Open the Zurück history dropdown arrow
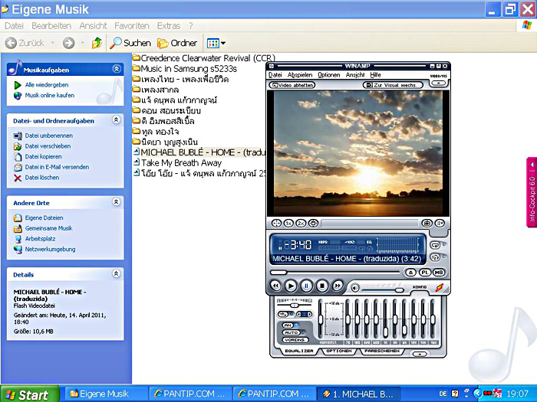This screenshot has height=402, width=537. (x=53, y=43)
